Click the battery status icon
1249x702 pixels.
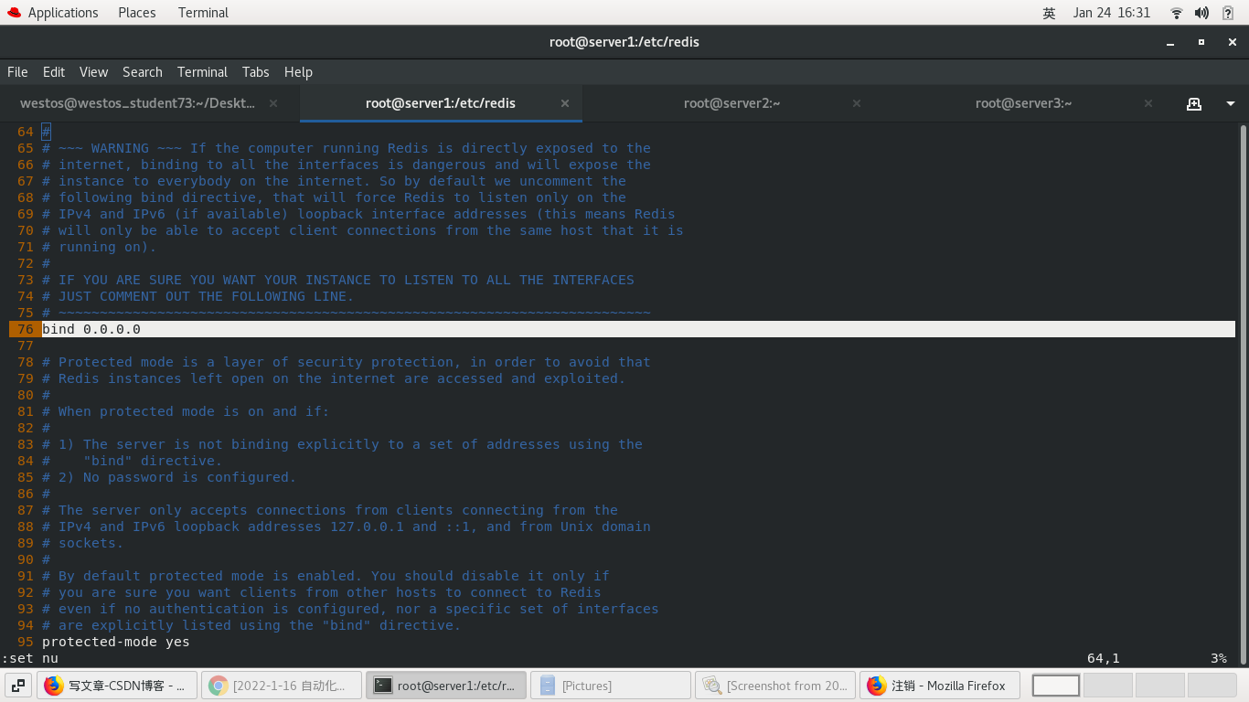tap(1228, 13)
